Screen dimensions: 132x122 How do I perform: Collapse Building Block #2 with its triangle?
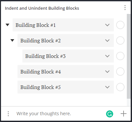[12, 40]
